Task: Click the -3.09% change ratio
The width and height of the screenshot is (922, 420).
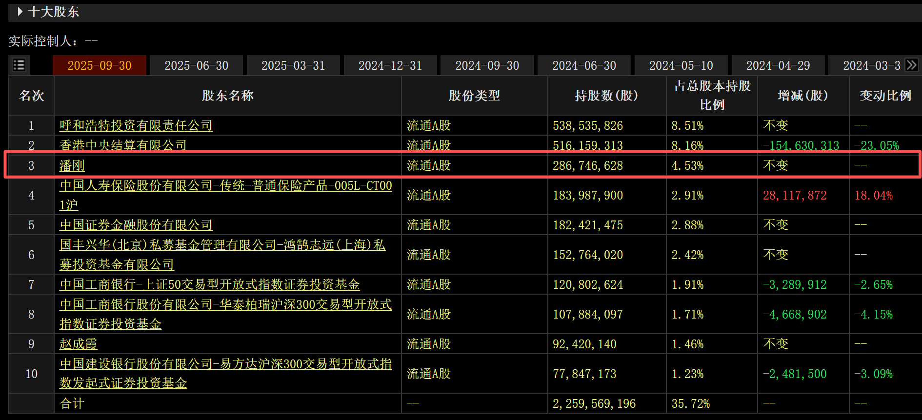Action: click(x=874, y=374)
